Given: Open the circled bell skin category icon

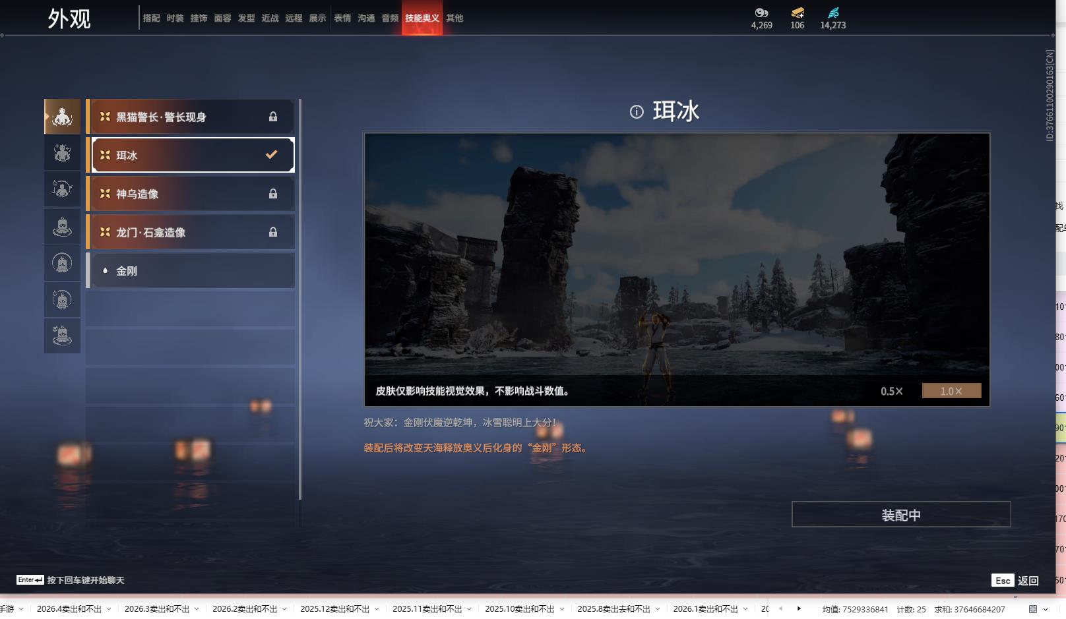Looking at the screenshot, I should point(62,263).
